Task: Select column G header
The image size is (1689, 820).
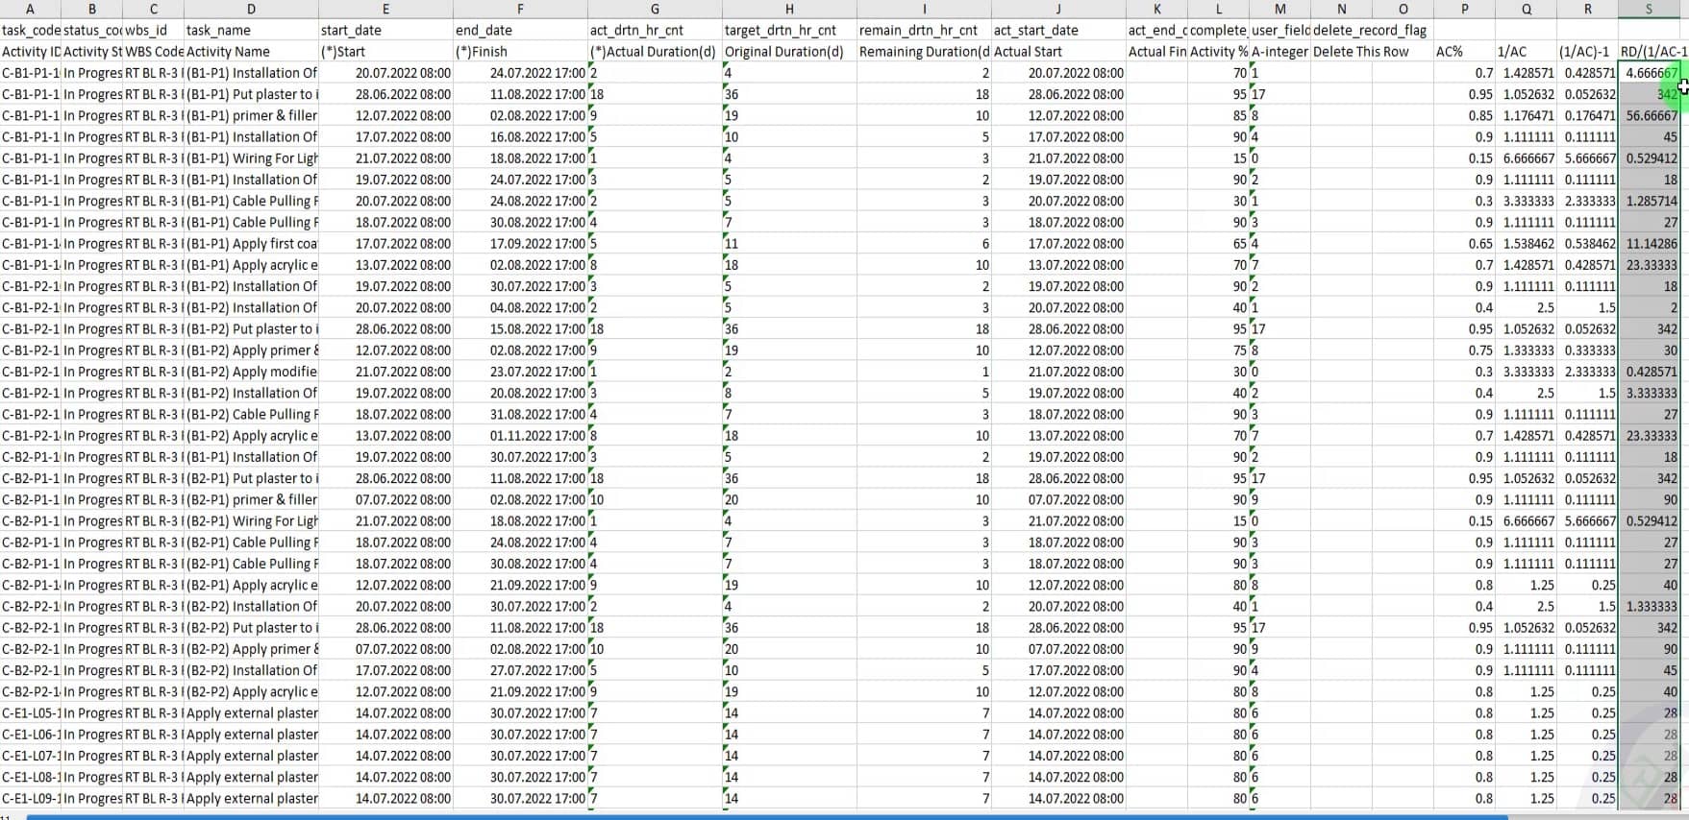Action: click(x=655, y=9)
